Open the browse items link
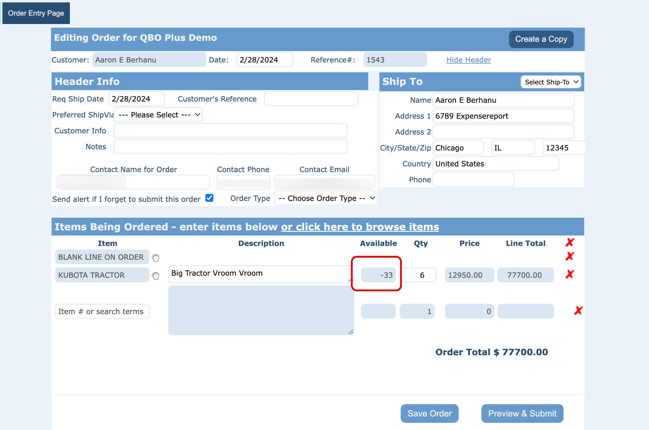The image size is (649, 430). pyautogui.click(x=360, y=227)
